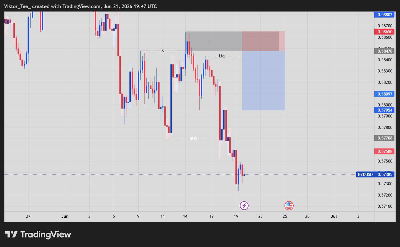Select the X marker on dashed line
The height and width of the screenshot is (247, 400).
pos(163,50)
